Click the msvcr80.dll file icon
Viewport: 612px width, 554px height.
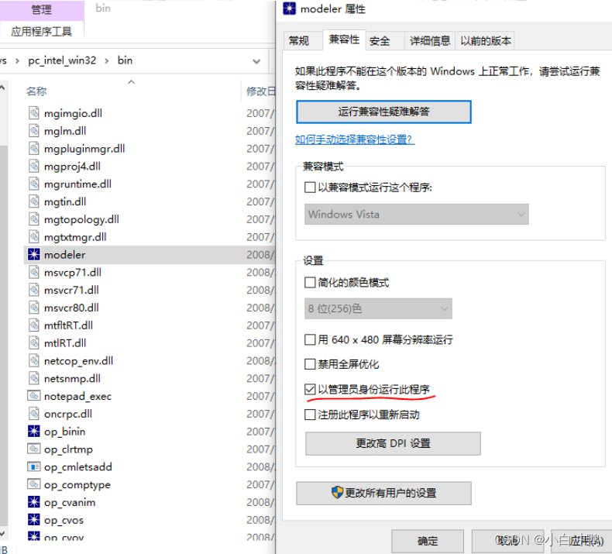click(34, 308)
